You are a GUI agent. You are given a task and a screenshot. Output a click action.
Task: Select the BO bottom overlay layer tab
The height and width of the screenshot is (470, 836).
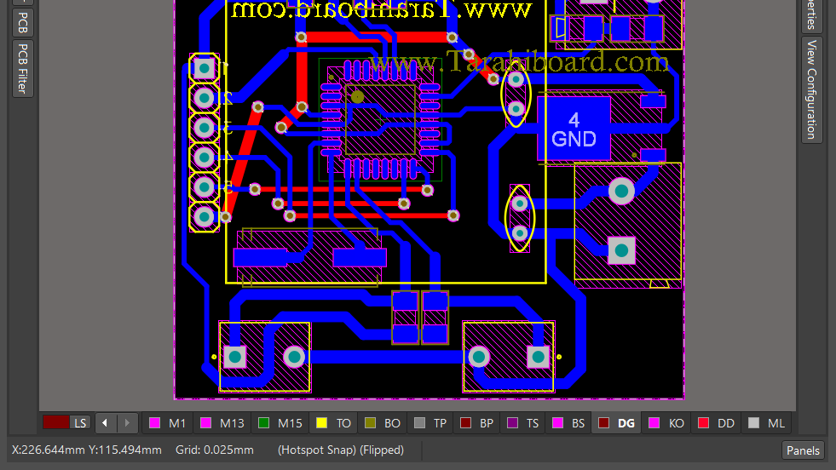(x=383, y=423)
